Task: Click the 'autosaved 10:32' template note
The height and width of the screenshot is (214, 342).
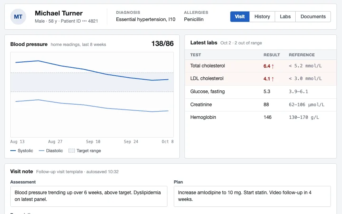Action: pos(103,172)
